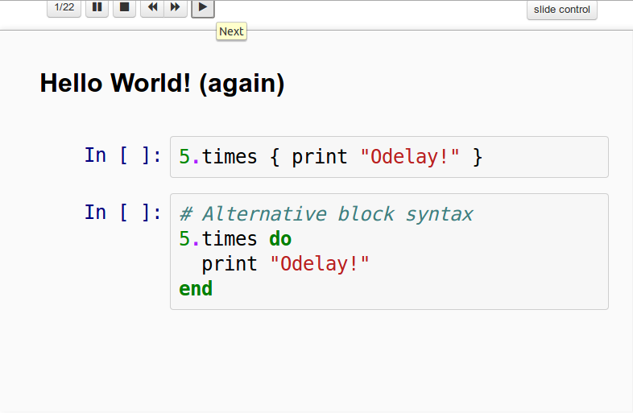633x413 pixels.
Task: Click the 1/22 slide counter button
Action: tap(64, 7)
